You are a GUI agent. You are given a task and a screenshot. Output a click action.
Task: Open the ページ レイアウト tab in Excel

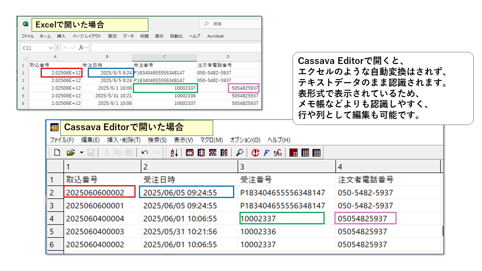coord(87,36)
